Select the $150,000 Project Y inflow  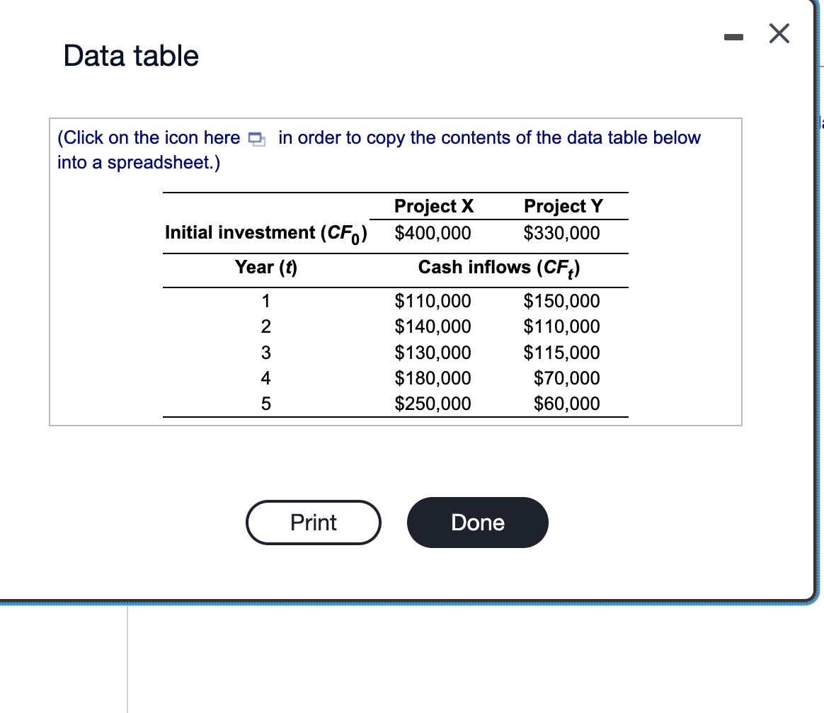pyautogui.click(x=562, y=301)
